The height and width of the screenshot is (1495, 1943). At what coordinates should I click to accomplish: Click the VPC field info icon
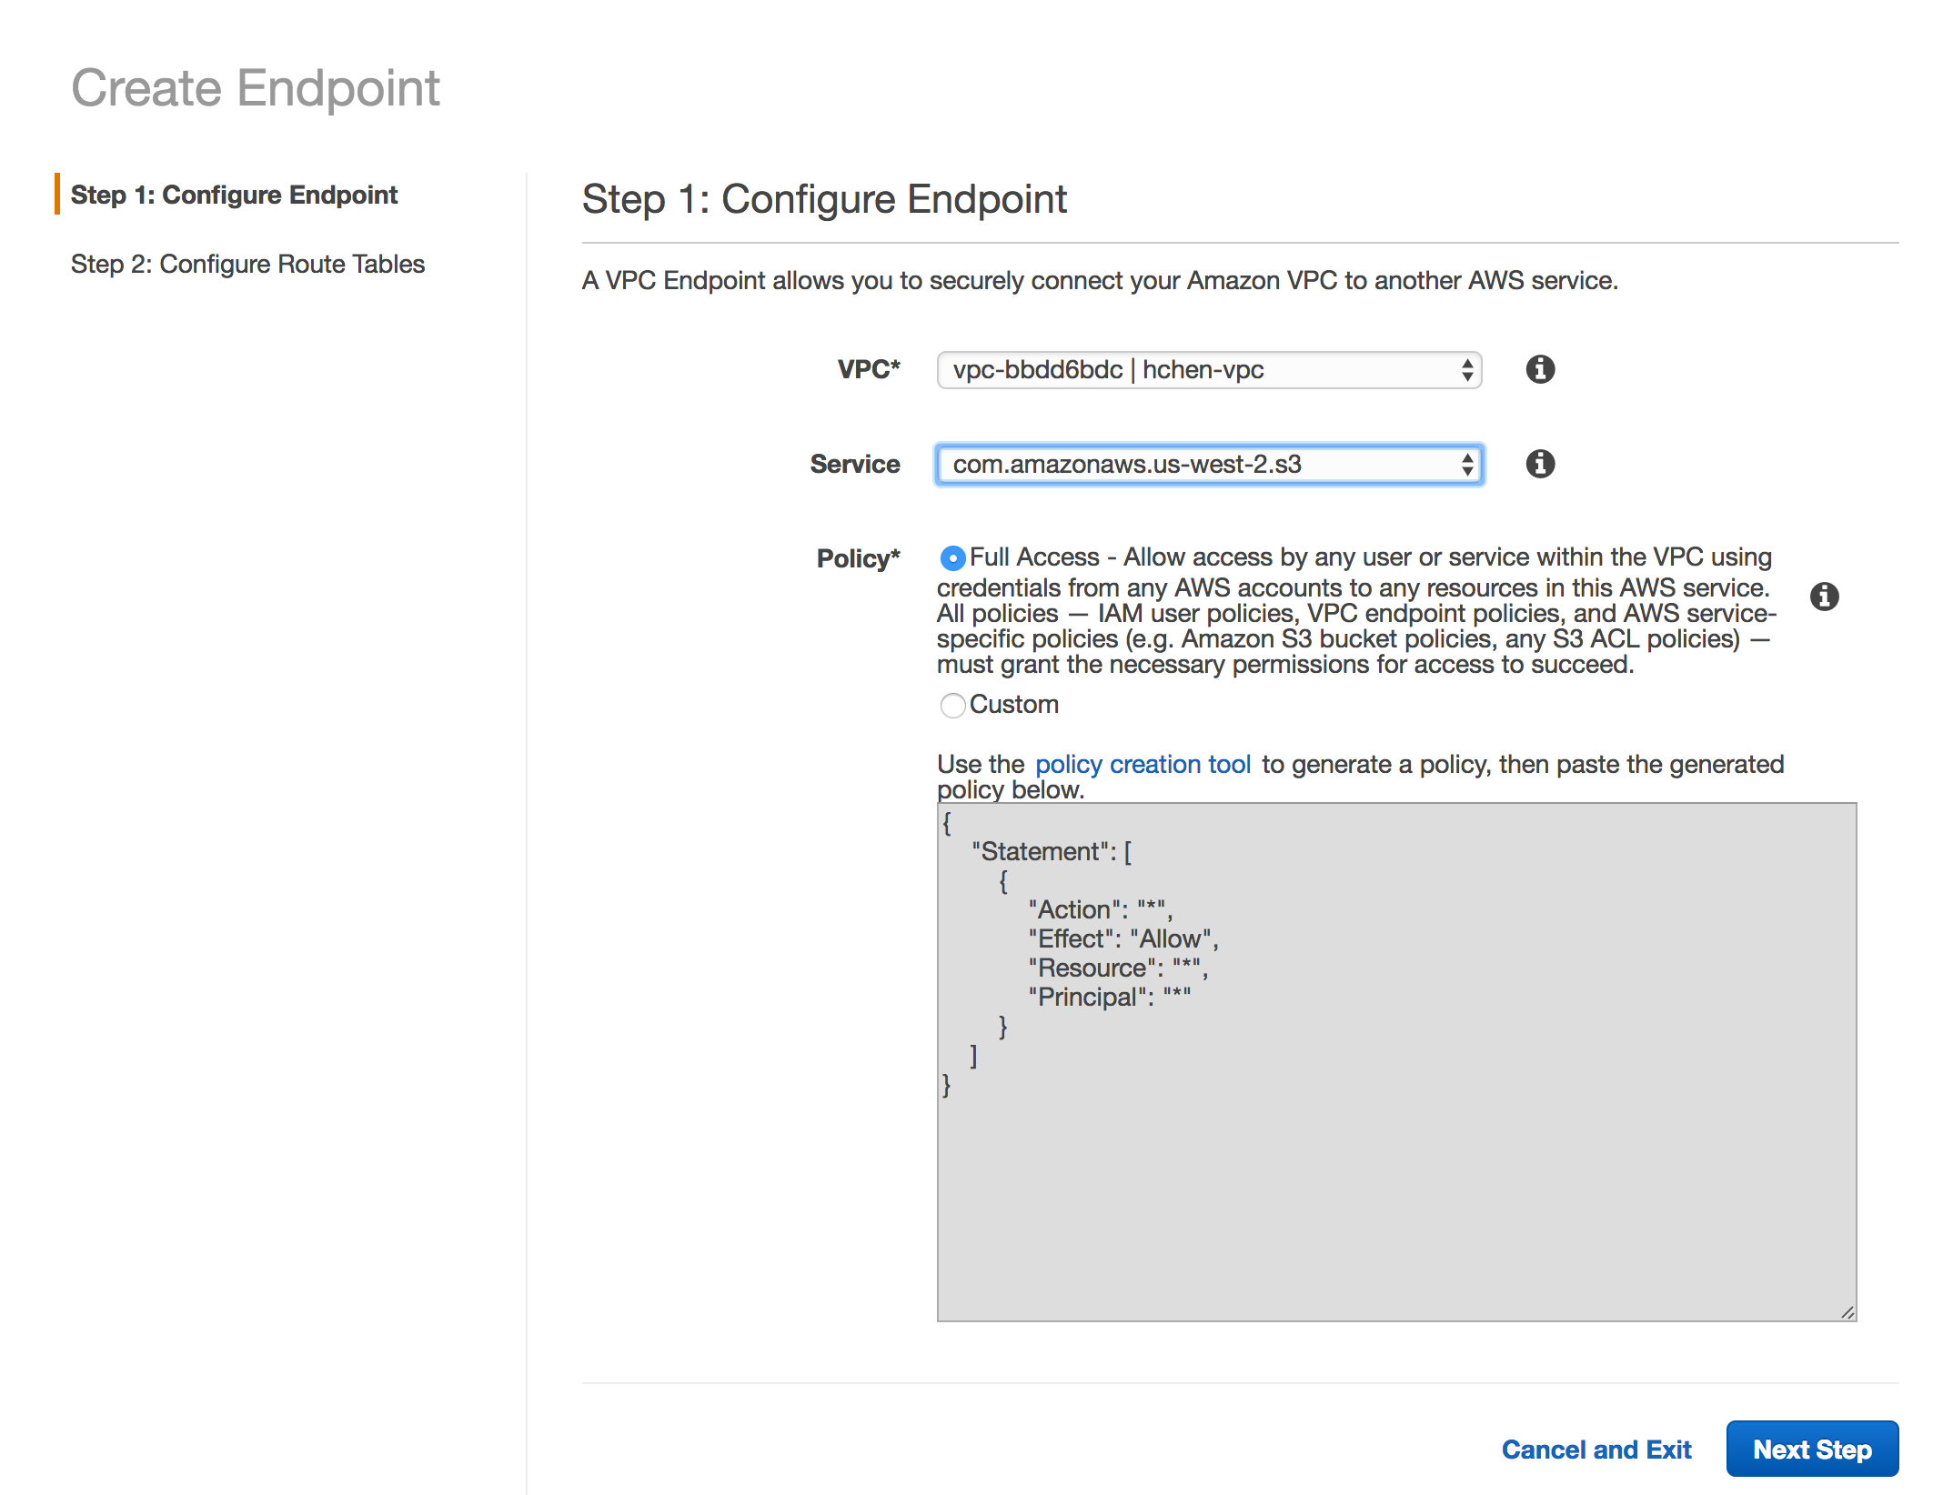1539,369
